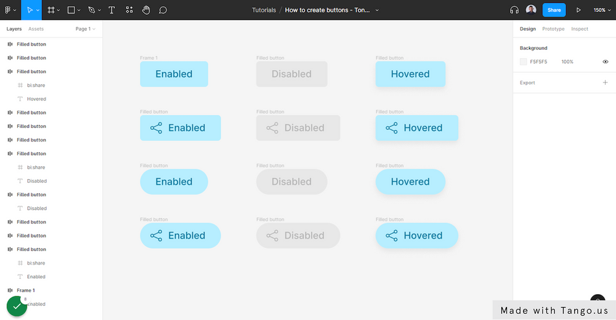
Task: Switch to the Assets tab
Action: (36, 29)
